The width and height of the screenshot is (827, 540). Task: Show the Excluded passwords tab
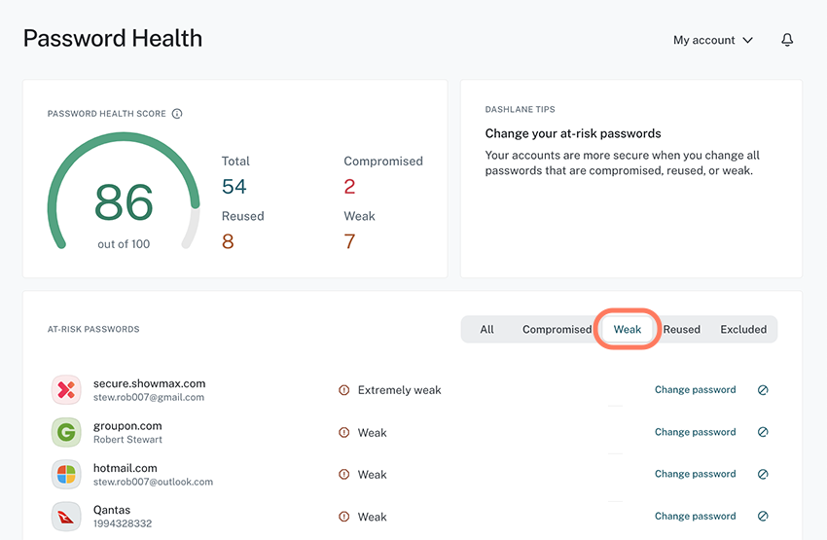click(743, 330)
